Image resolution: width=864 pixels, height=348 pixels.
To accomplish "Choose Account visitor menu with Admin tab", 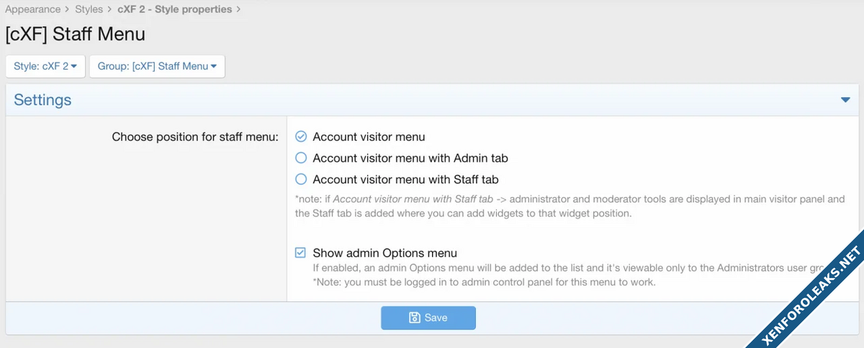I will pos(301,157).
